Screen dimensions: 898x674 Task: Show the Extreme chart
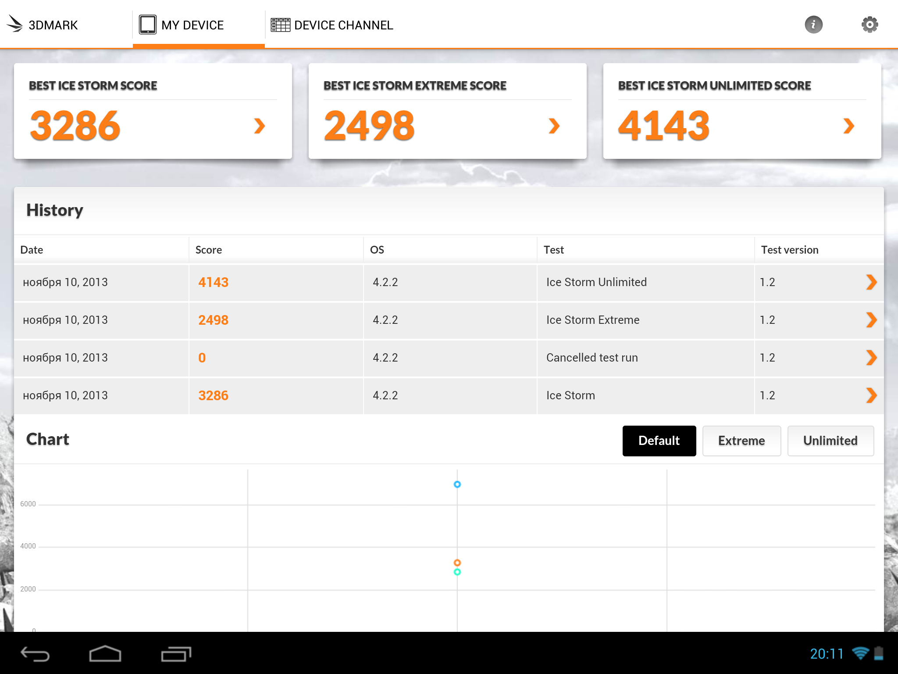(x=741, y=441)
